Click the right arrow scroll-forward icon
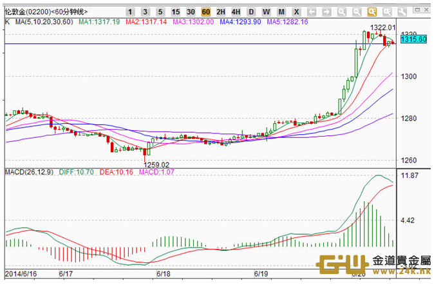Image resolution: width=443 pixels, height=285 pixels. [326, 12]
